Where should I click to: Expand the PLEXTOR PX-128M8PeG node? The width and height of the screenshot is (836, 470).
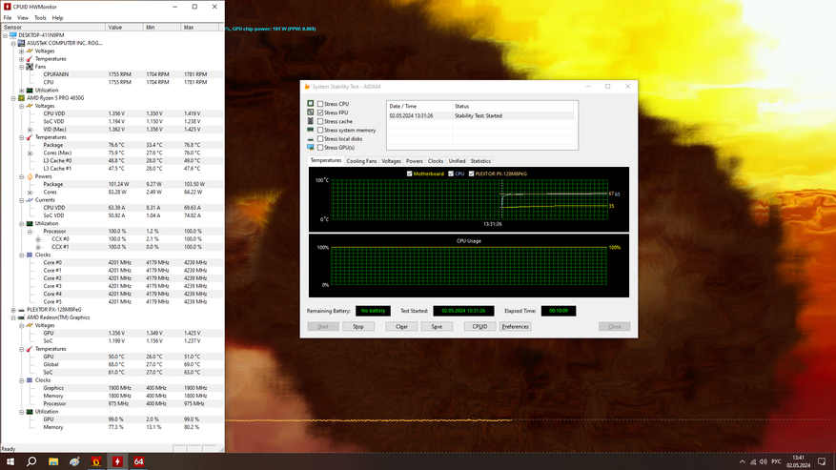pyautogui.click(x=13, y=310)
